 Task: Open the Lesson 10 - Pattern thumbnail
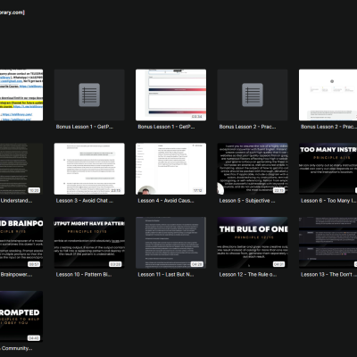coord(89,243)
